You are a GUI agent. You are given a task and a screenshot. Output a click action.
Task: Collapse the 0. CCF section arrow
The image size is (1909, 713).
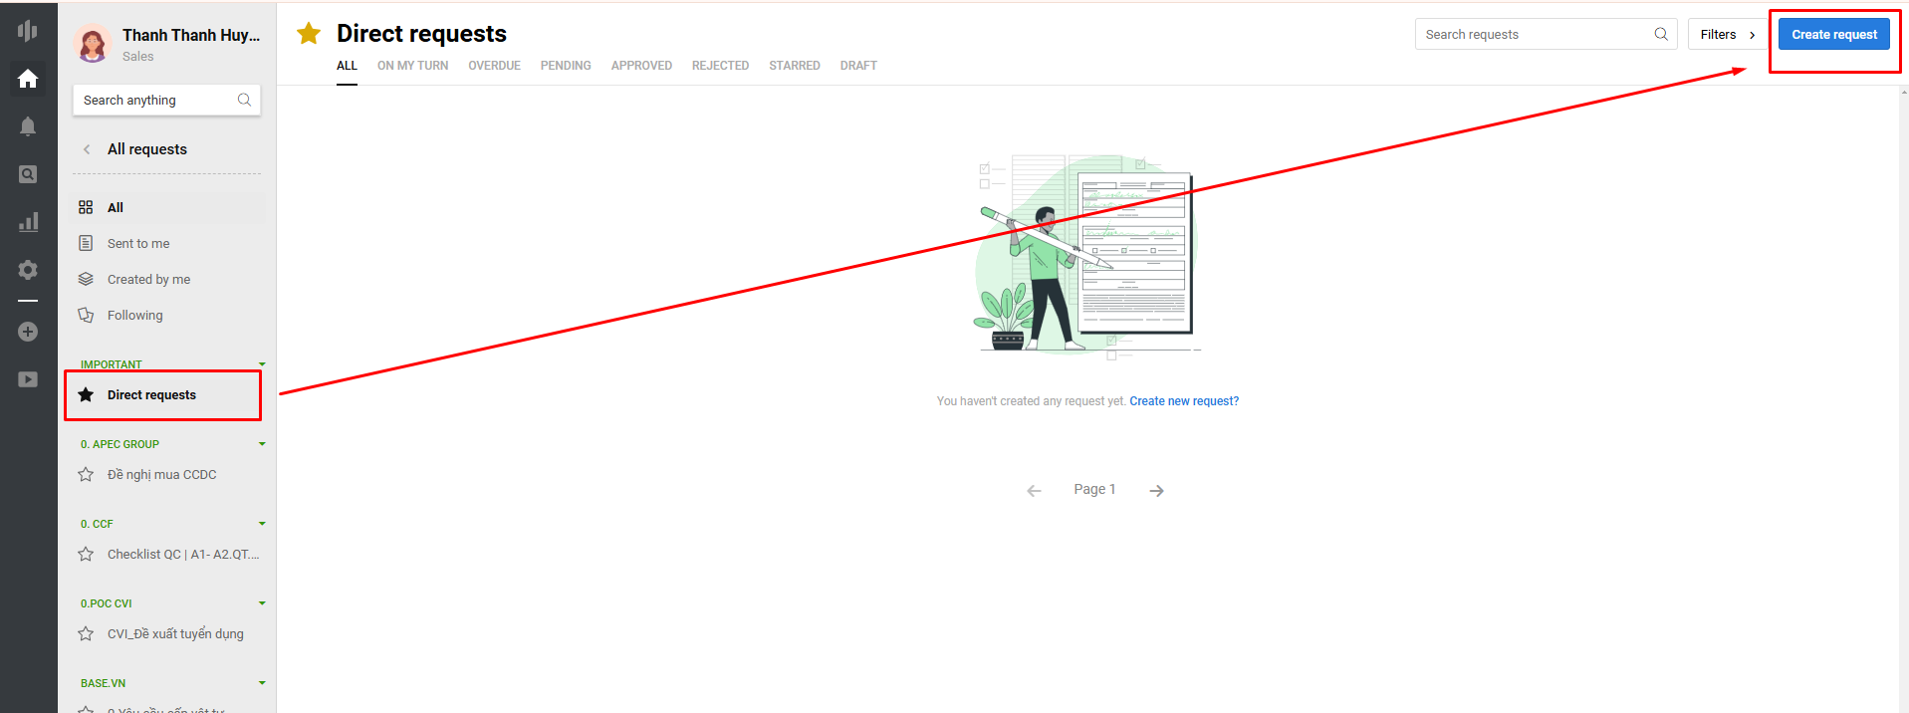262,524
